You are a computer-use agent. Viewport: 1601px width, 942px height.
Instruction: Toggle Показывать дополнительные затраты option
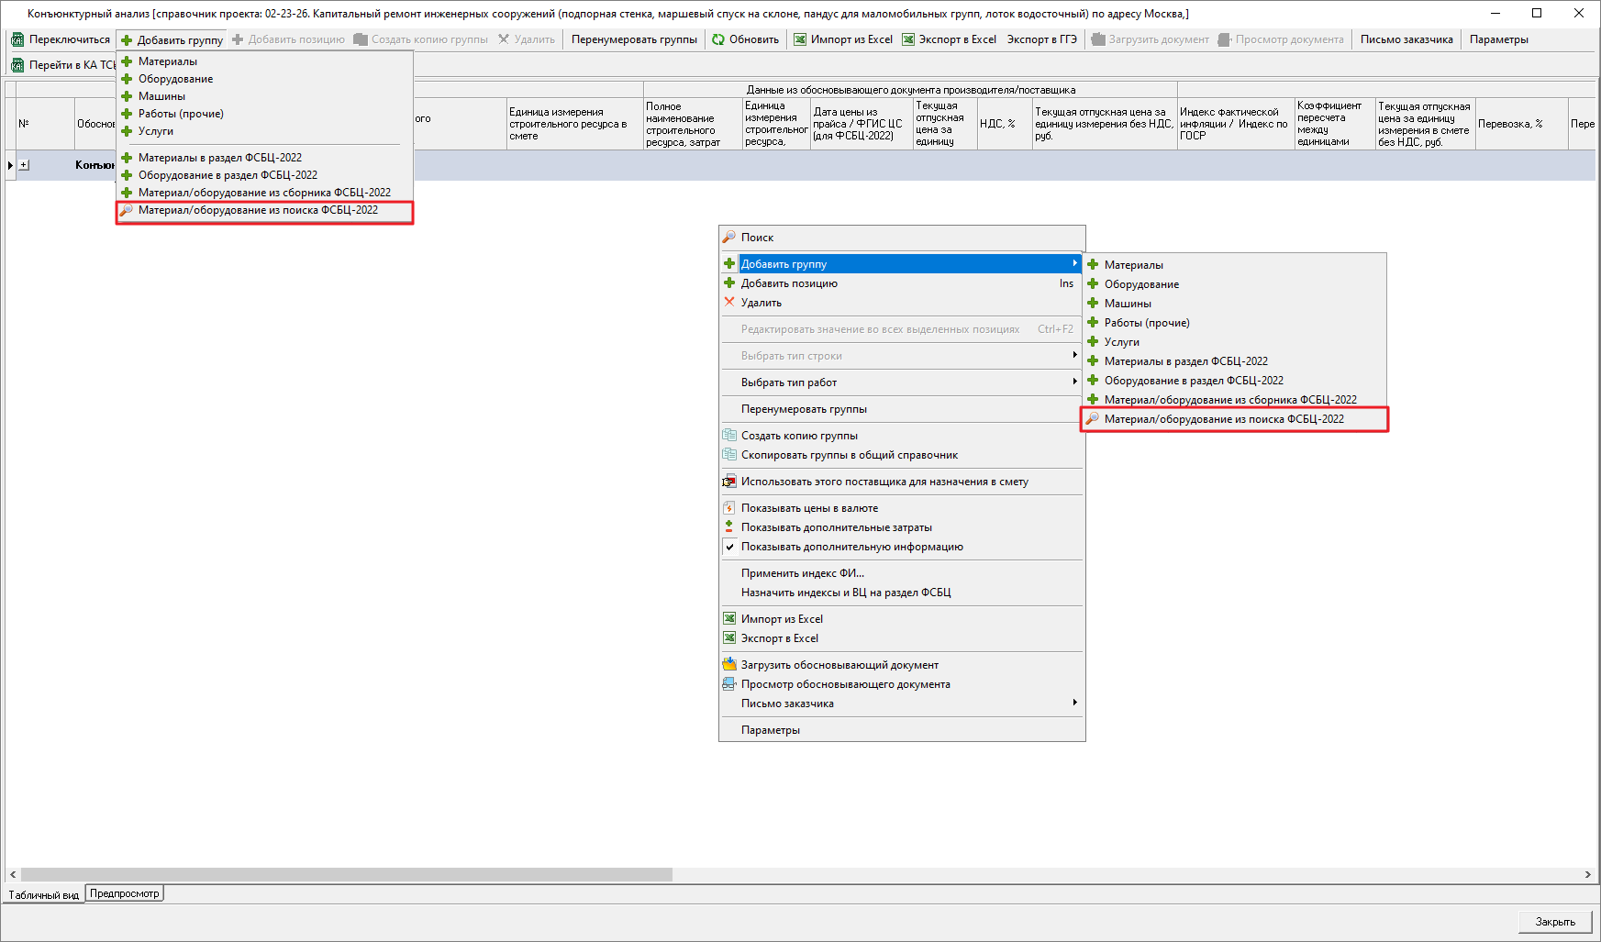tap(836, 527)
